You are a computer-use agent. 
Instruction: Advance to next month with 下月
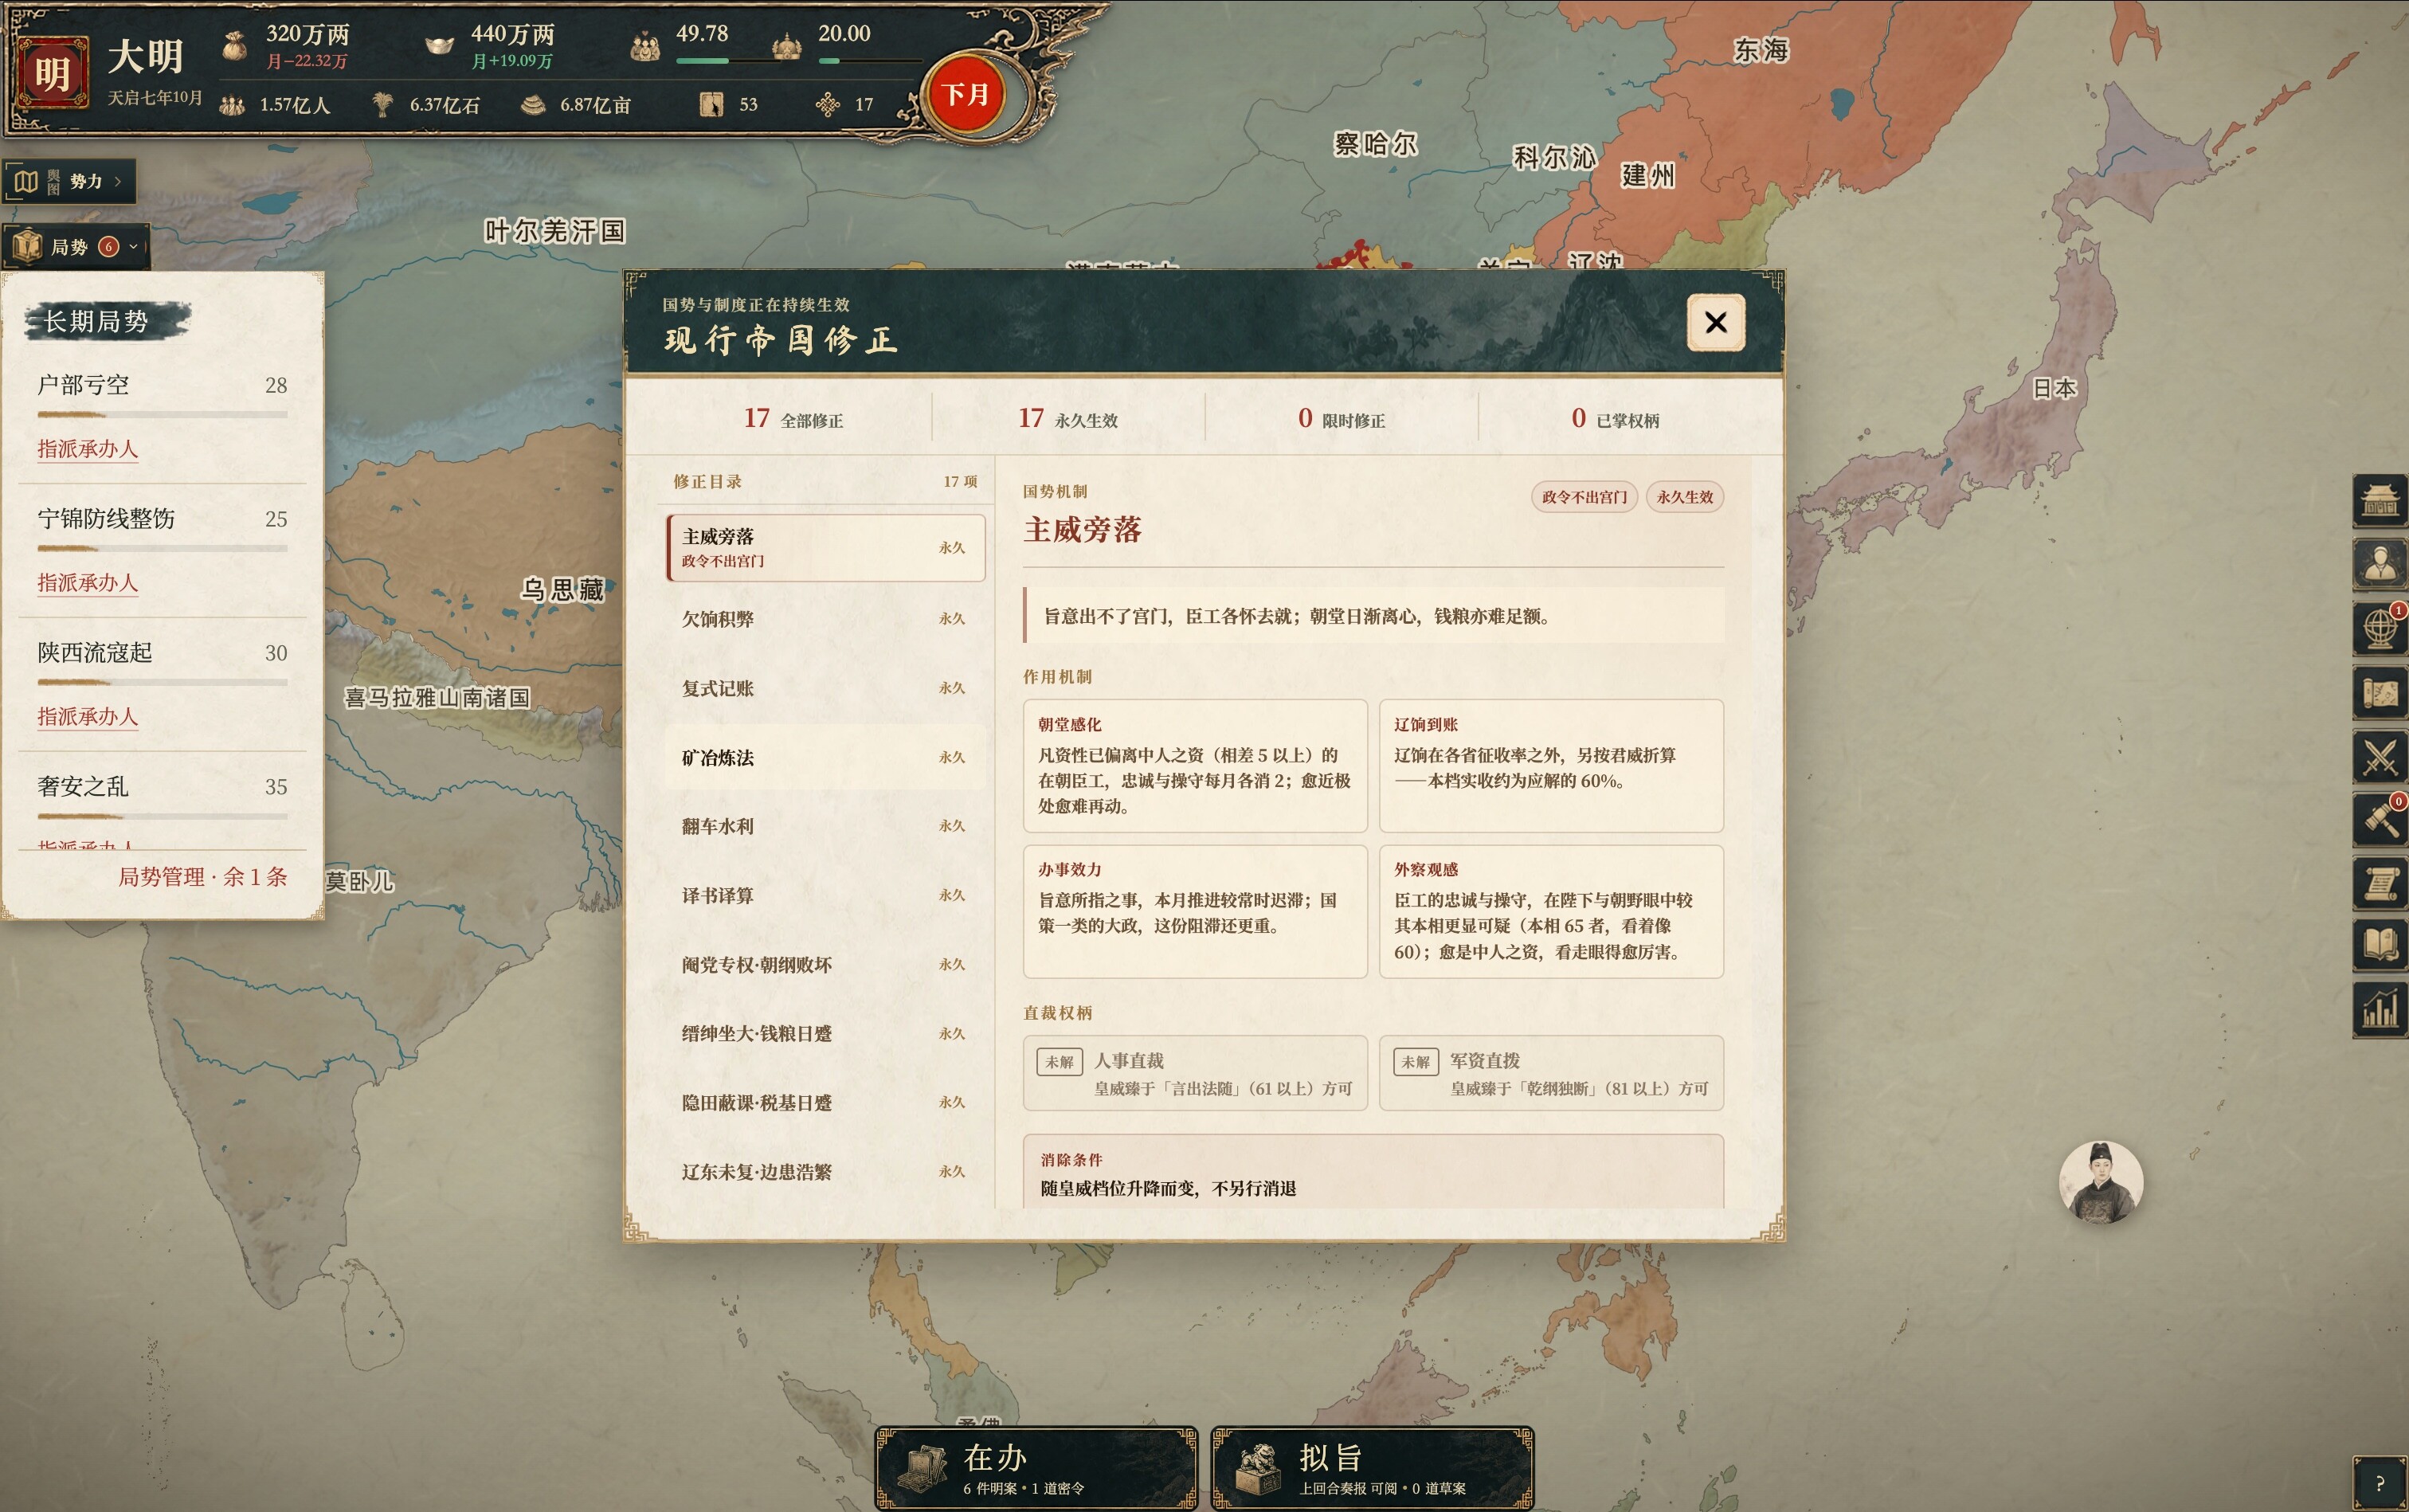click(x=965, y=95)
